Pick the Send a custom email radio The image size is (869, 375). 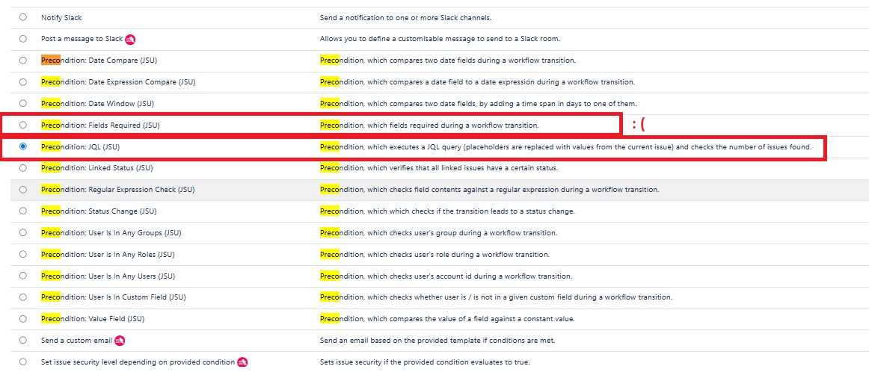pos(22,340)
